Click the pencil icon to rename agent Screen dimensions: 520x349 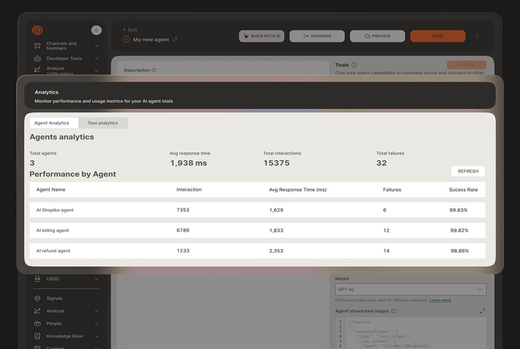175,40
